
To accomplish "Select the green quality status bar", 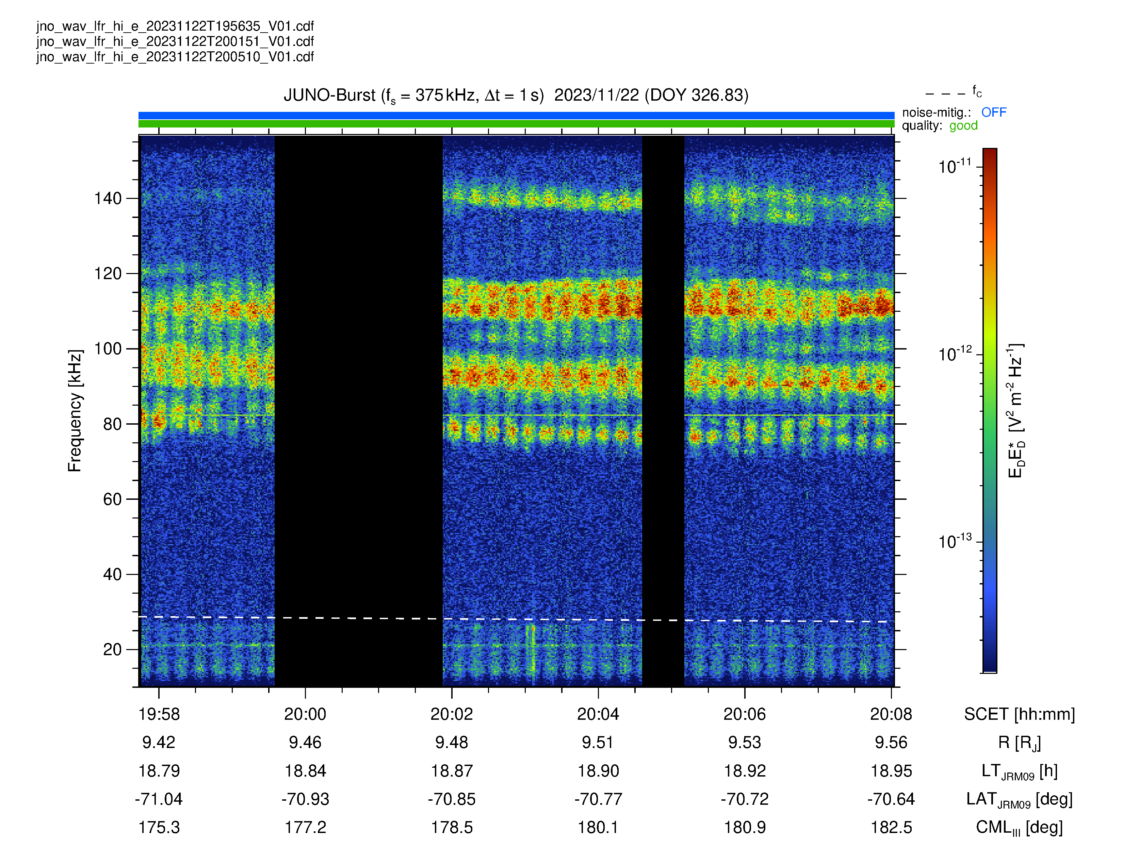I will click(x=516, y=124).
